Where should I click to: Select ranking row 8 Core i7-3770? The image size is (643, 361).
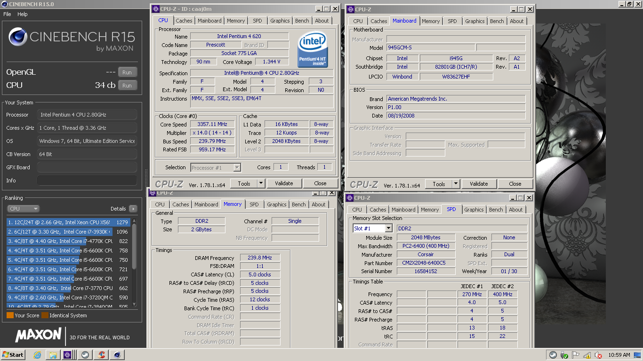[68, 288]
